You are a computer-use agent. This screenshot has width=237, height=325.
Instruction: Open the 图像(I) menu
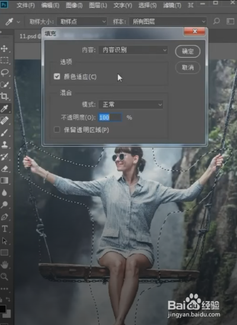pos(74,5)
